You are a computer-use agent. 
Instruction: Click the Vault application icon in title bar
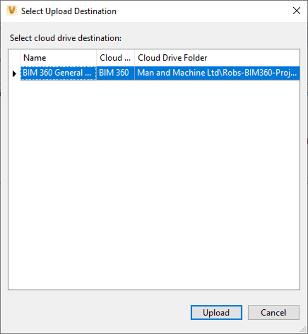(12, 10)
